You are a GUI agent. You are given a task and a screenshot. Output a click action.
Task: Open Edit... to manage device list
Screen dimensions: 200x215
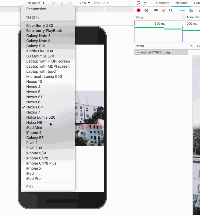[48, 187]
